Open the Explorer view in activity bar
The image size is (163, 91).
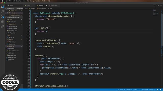click(2, 6)
